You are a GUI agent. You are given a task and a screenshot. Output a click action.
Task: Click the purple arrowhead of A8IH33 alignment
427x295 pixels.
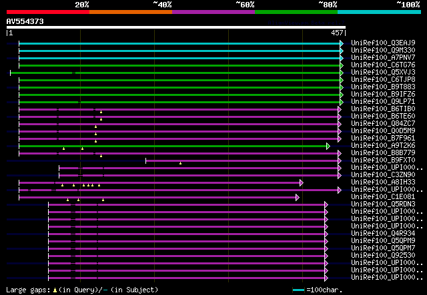(x=302, y=182)
